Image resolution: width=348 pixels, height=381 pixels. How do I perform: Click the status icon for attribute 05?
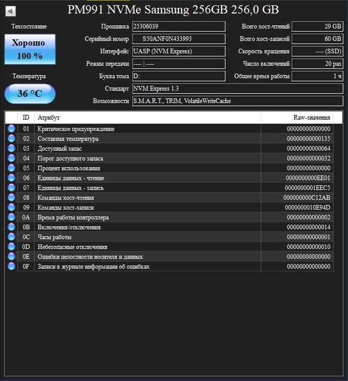[x=11, y=168]
